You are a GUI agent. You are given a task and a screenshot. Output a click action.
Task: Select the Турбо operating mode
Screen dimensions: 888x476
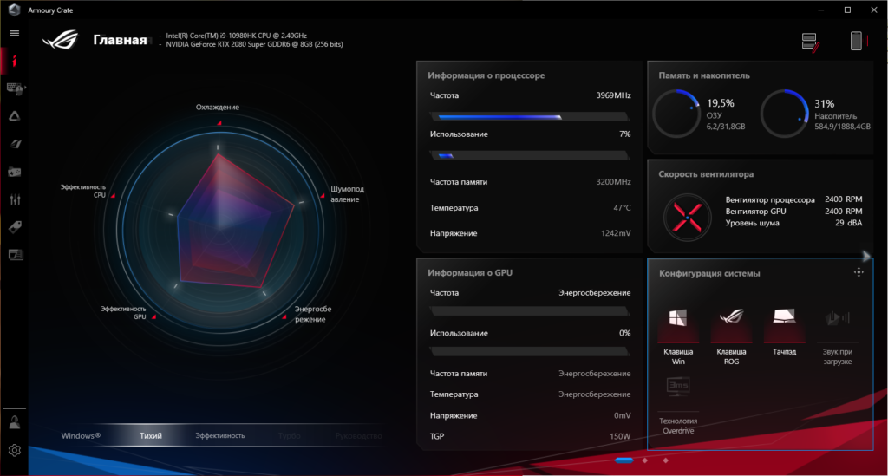(x=289, y=435)
